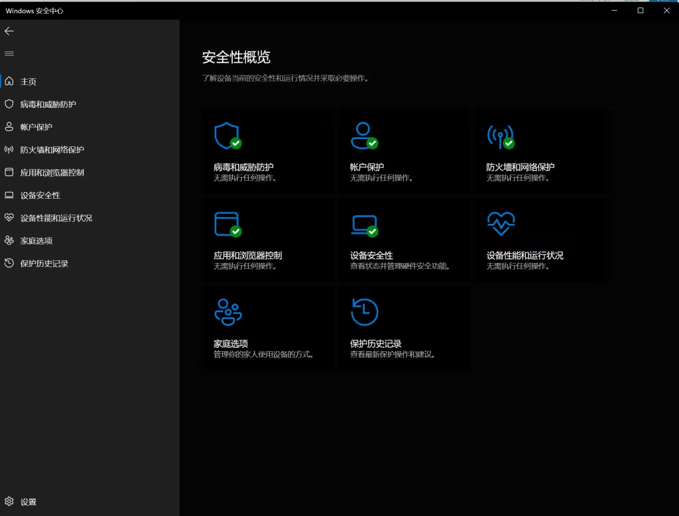Click the laptop icon on 设备安全性 tile
This screenshot has height=516, width=679.
click(x=363, y=224)
